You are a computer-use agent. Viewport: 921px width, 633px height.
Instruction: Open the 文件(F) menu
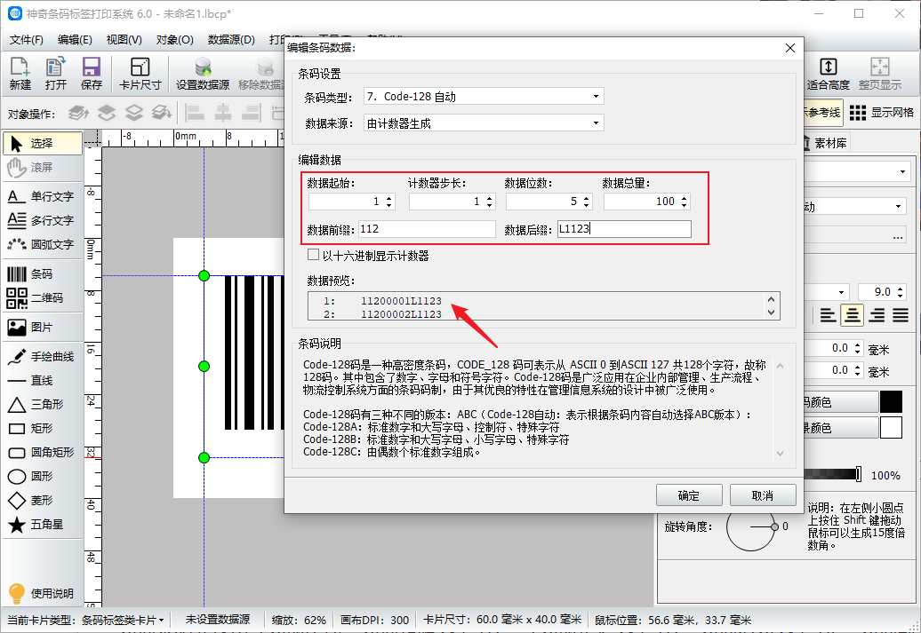27,40
